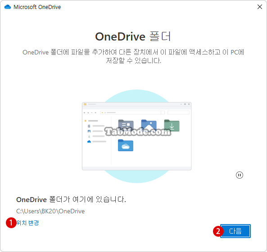This screenshot has width=267, height=252.
Task: Pause the animation with the pause icon
Action: pos(240,175)
